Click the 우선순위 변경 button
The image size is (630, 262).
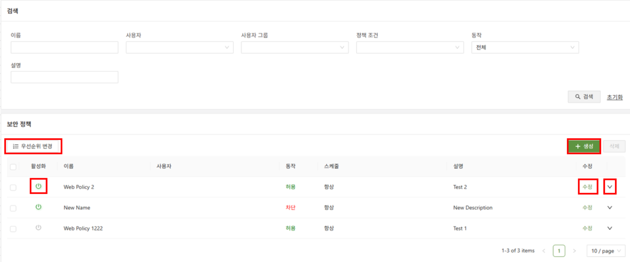pos(33,146)
